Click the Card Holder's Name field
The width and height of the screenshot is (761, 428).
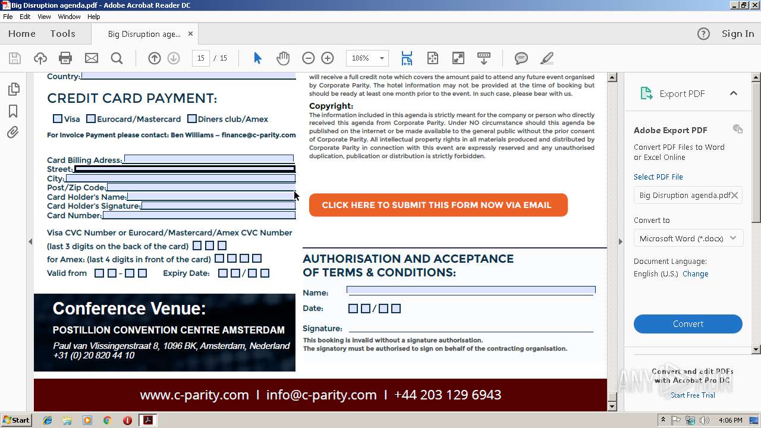coord(211,196)
